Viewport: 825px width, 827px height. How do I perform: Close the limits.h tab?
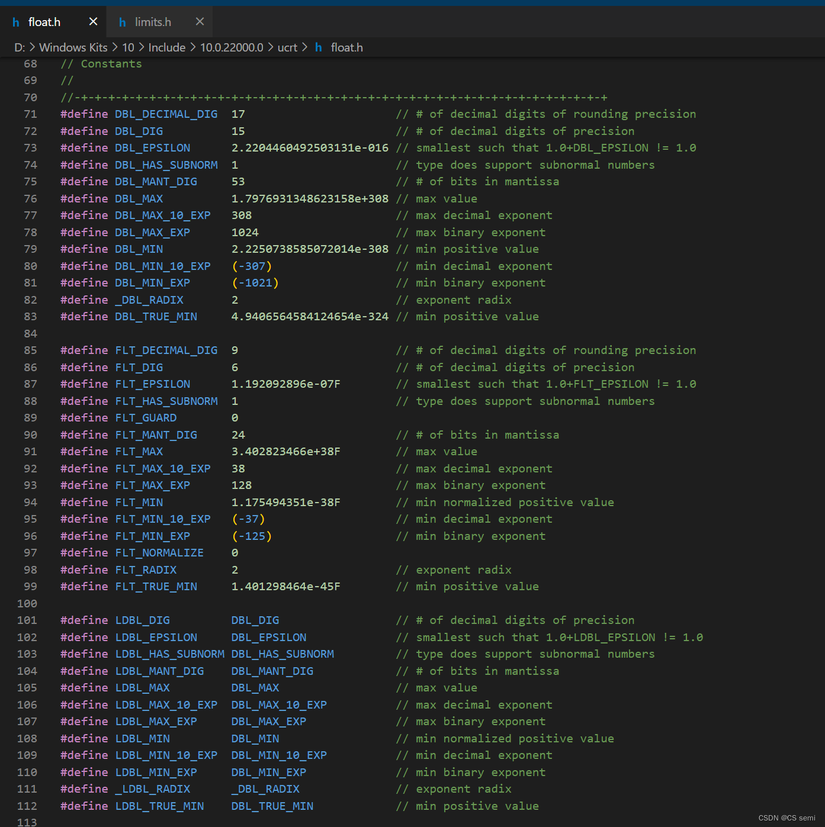200,21
